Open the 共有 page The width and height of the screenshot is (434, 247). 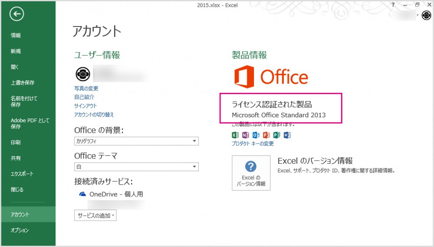(16, 158)
